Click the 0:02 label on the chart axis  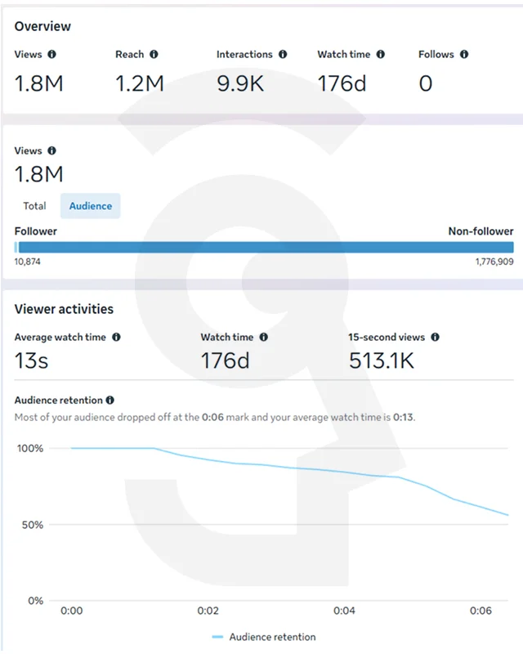tap(208, 611)
